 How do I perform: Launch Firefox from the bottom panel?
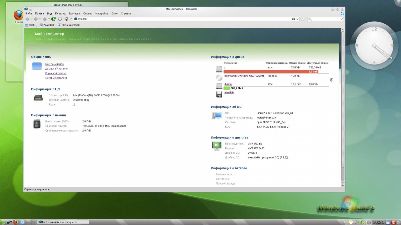click(16, 222)
